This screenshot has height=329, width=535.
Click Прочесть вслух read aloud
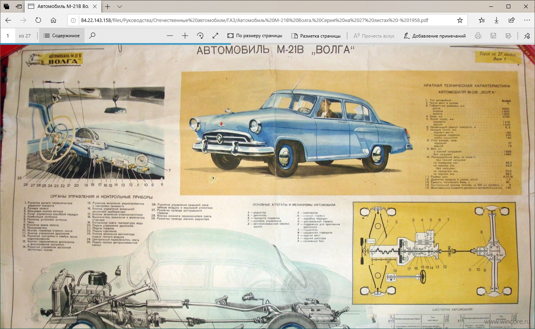pyautogui.click(x=374, y=36)
